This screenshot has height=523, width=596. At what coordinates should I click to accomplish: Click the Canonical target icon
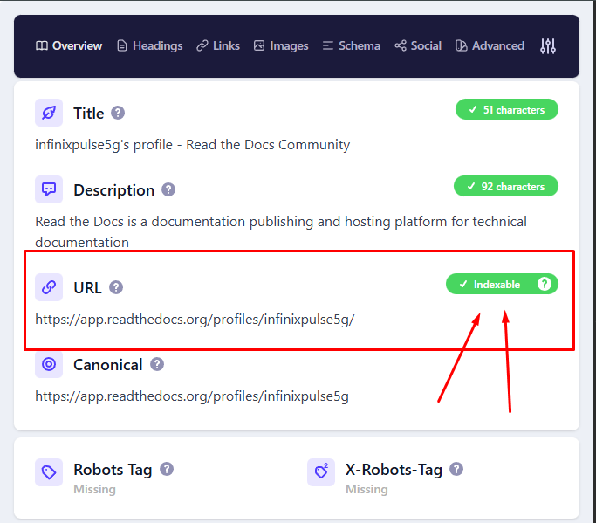(x=49, y=364)
